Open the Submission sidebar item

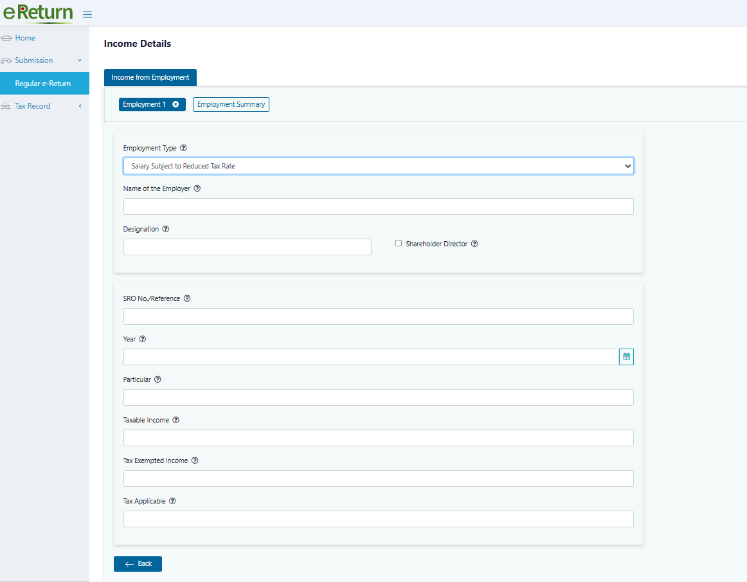pyautogui.click(x=34, y=60)
